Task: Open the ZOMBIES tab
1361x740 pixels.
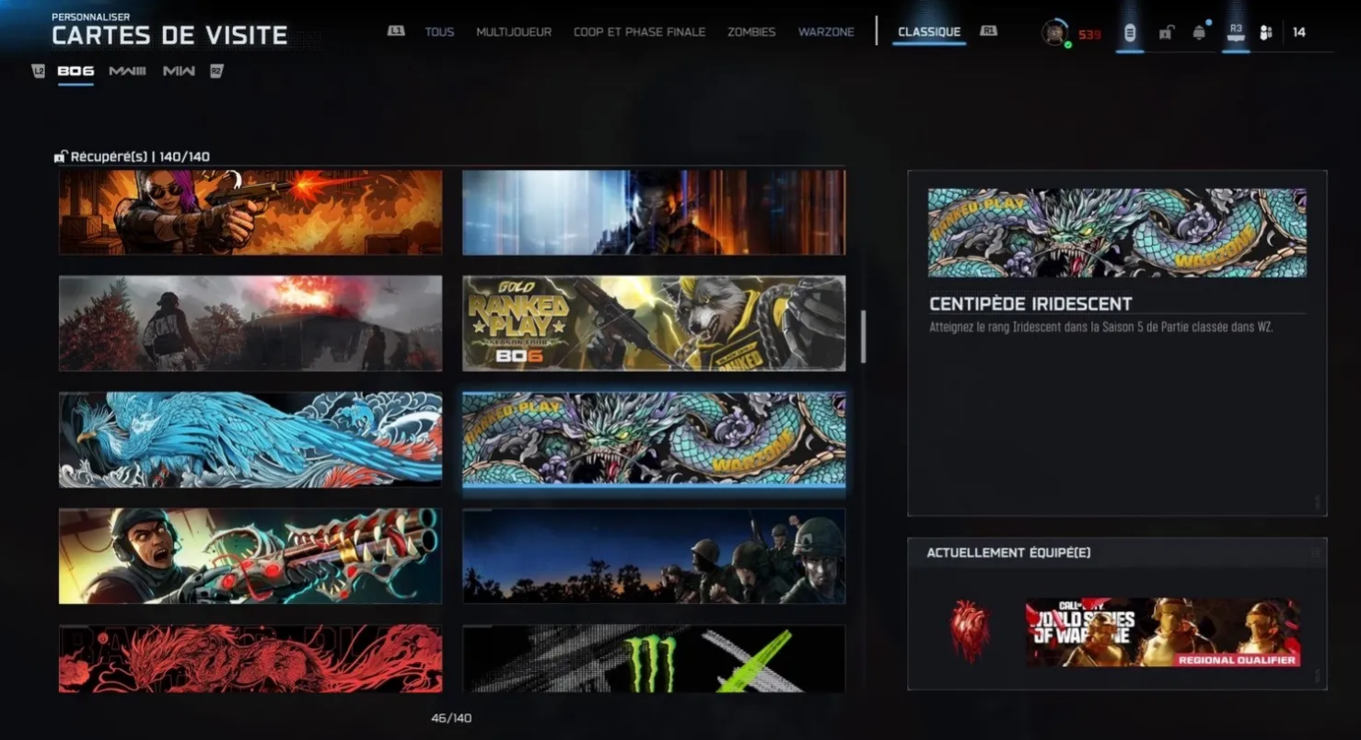Action: pos(751,32)
